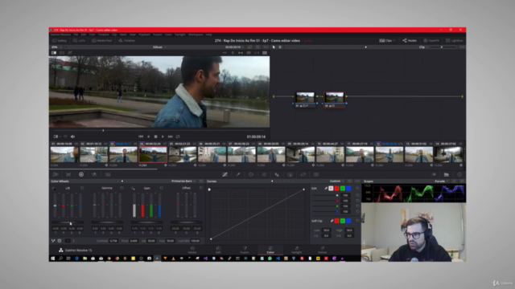Open the viewer zoom percentage dropdown

56,47
